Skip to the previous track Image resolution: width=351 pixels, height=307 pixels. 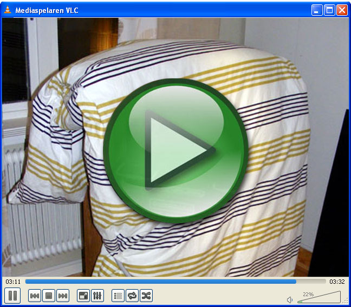tap(35, 296)
